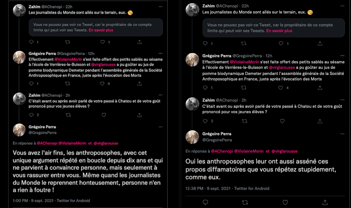
Task: Share Grégoire Perra's sablés tweet in right panel
Action: pyautogui.click(x=320, y=88)
